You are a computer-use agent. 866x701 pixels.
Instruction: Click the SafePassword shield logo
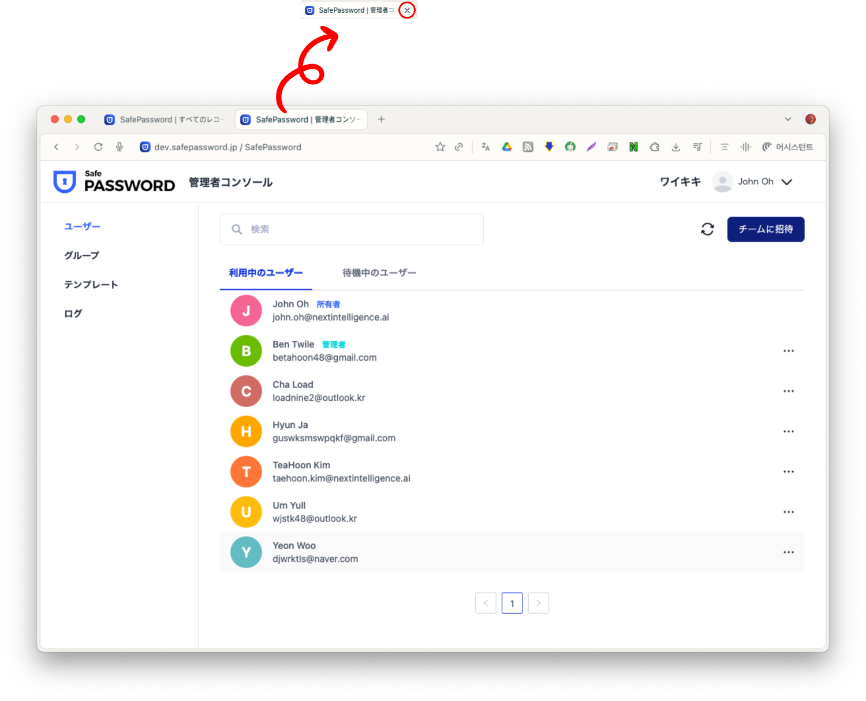[65, 182]
